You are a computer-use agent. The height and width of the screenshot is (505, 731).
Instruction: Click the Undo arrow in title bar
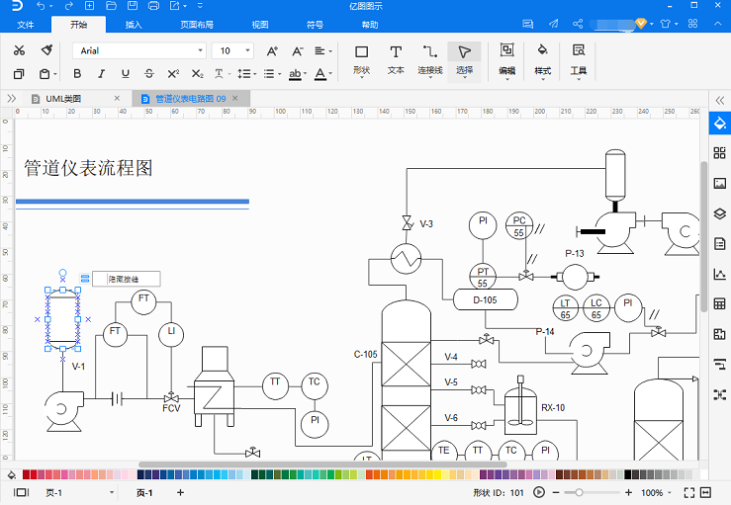41,6
